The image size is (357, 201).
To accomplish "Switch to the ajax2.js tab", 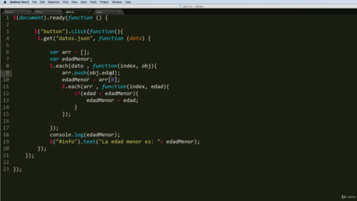I will coord(16,12).
